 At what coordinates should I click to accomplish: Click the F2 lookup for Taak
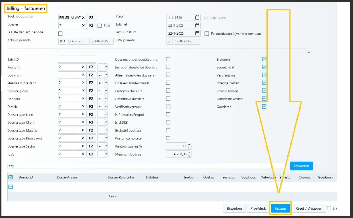pyautogui.click(x=91, y=154)
